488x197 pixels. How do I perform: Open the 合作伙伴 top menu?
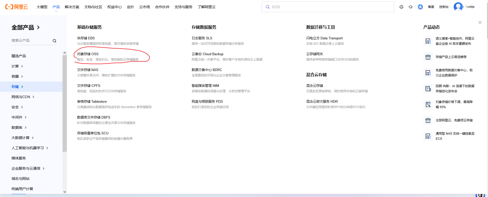pos(162,7)
